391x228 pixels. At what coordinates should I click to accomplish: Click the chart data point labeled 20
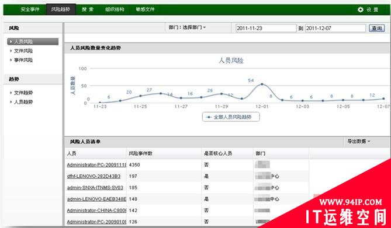tap(140, 96)
